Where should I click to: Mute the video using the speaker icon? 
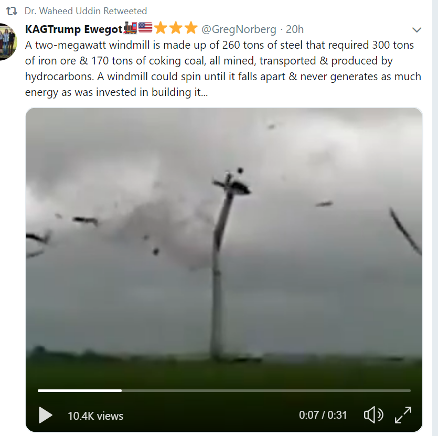373,415
